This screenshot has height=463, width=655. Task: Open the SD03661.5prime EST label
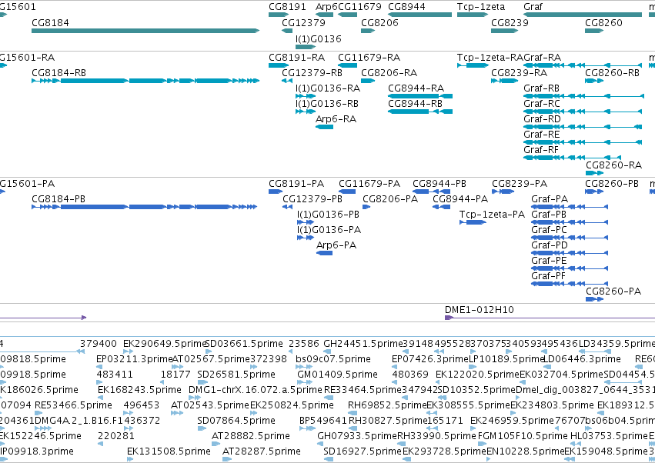pos(244,343)
